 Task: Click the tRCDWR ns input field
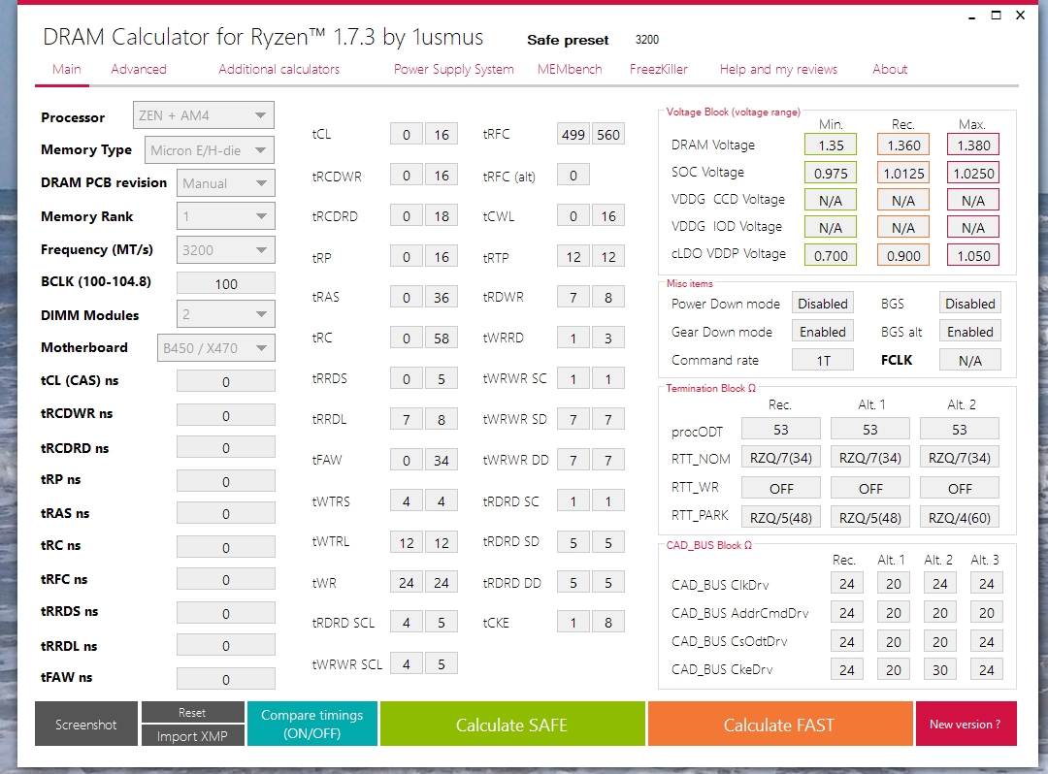(226, 415)
